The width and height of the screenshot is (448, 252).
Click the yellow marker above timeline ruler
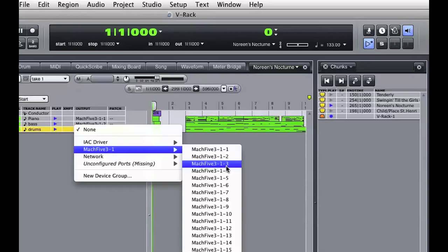309,97
